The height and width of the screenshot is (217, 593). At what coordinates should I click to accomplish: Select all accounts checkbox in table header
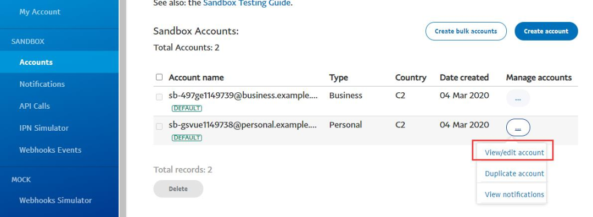(x=159, y=77)
